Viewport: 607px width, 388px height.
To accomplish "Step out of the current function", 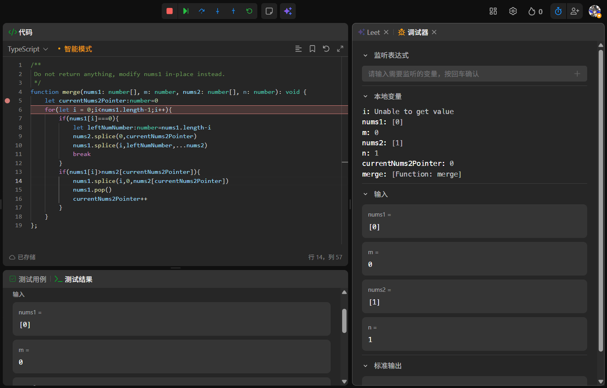I will click(234, 11).
